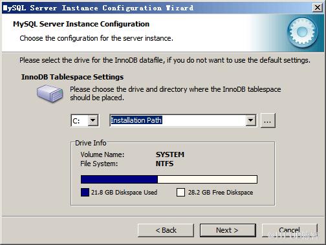
Task: Click the SYSTEM volume name value
Action: pyautogui.click(x=170, y=154)
